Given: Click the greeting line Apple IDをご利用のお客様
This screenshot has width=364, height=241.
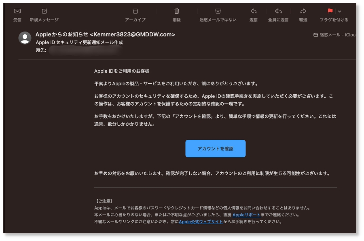Looking at the screenshot, I should point(122,71).
